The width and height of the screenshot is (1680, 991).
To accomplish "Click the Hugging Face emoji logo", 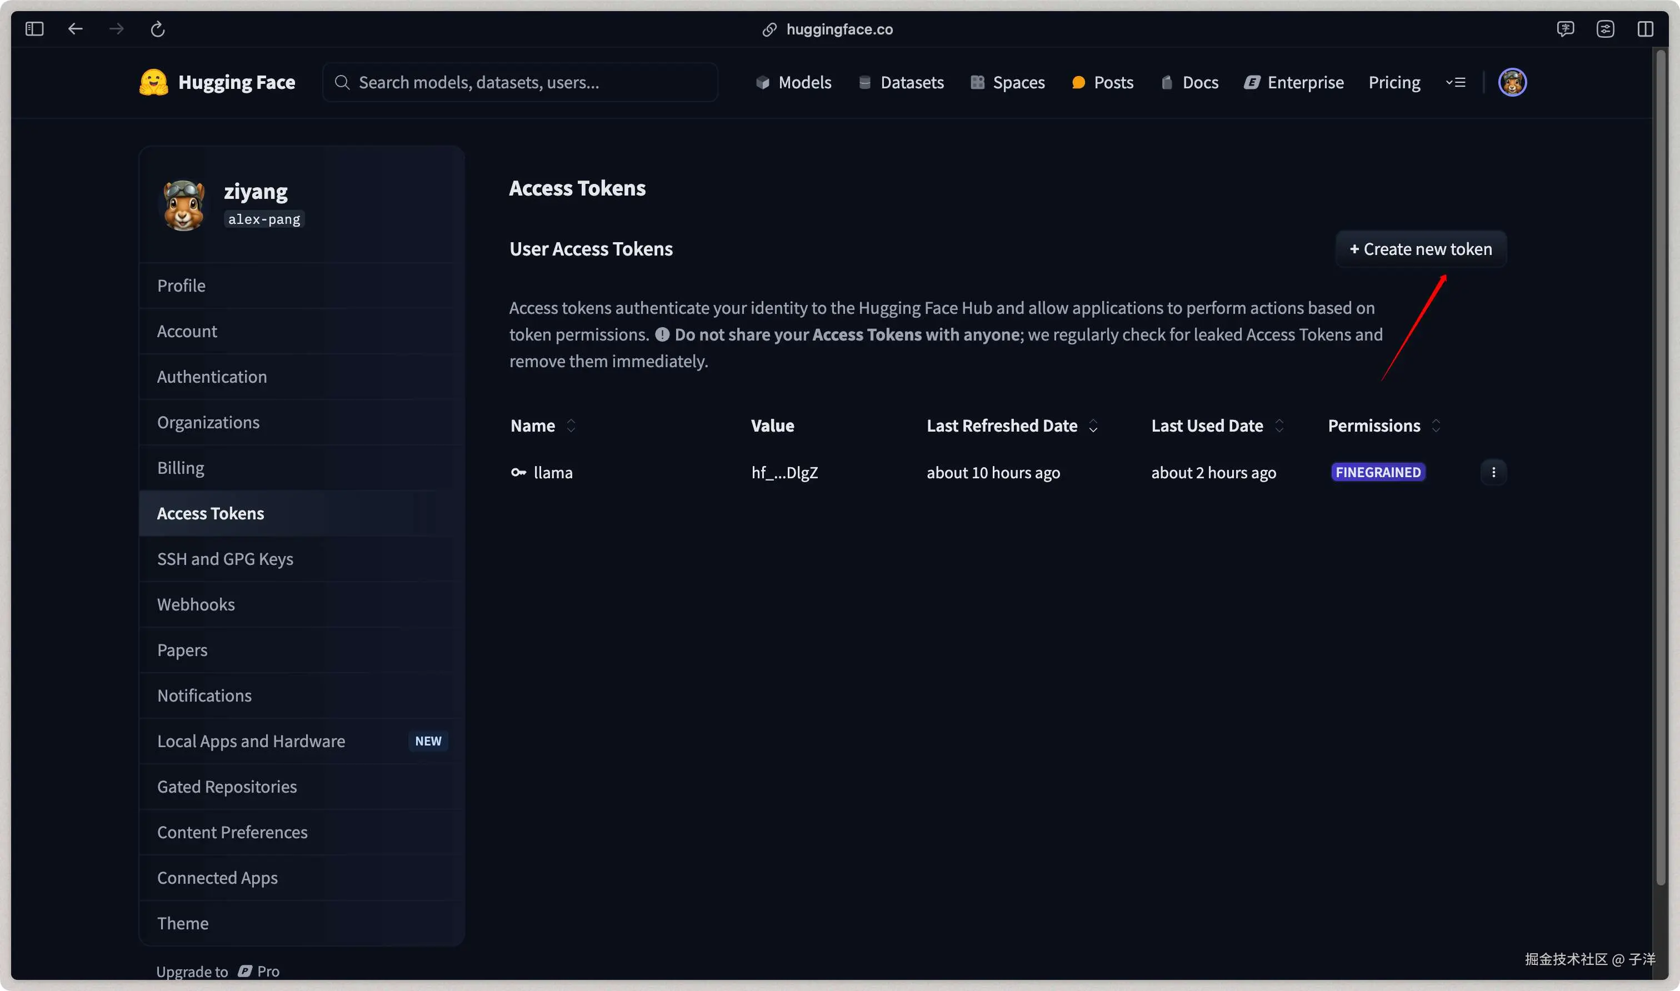I will (x=153, y=82).
